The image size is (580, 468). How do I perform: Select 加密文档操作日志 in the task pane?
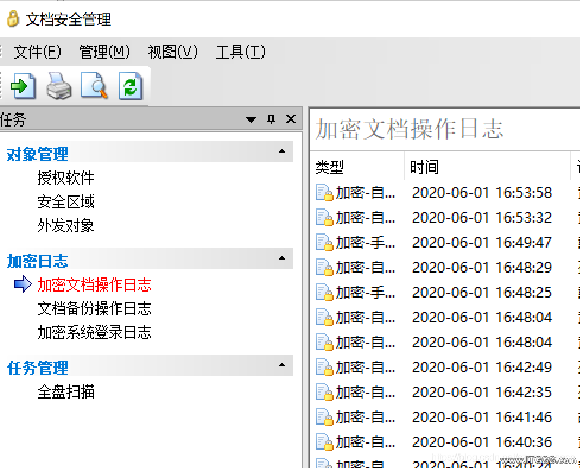pos(94,285)
